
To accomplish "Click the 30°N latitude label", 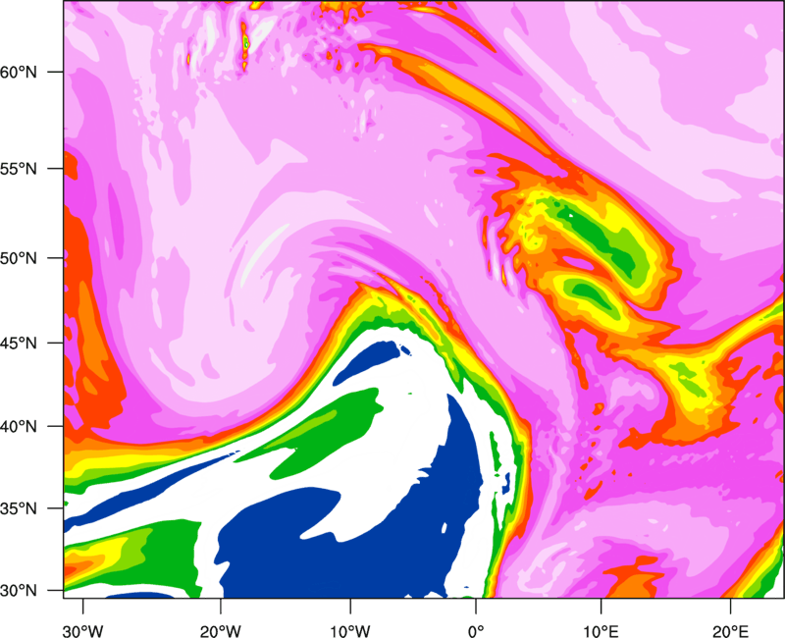I will point(19,591).
